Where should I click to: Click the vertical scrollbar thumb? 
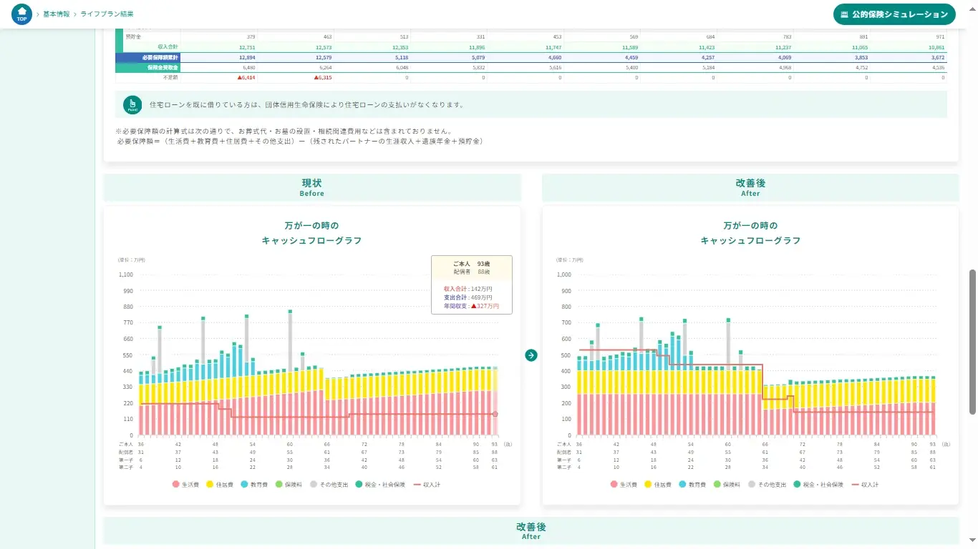[972, 342]
